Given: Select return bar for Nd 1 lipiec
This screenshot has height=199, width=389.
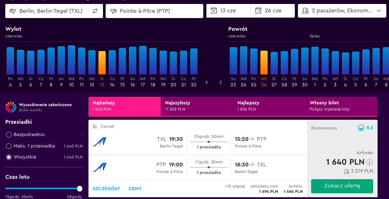Looking at the screenshot, I should [x=315, y=61].
